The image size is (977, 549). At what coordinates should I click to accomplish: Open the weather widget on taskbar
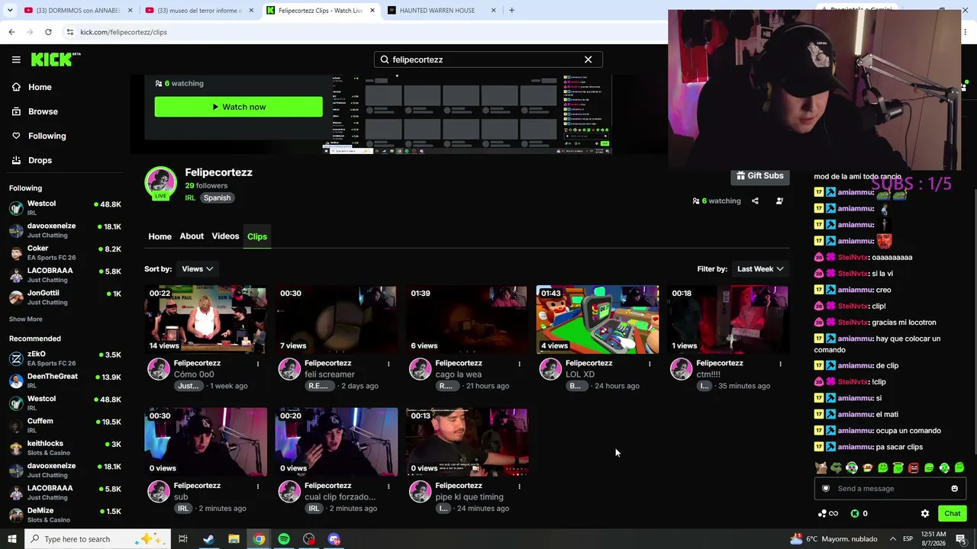(834, 539)
